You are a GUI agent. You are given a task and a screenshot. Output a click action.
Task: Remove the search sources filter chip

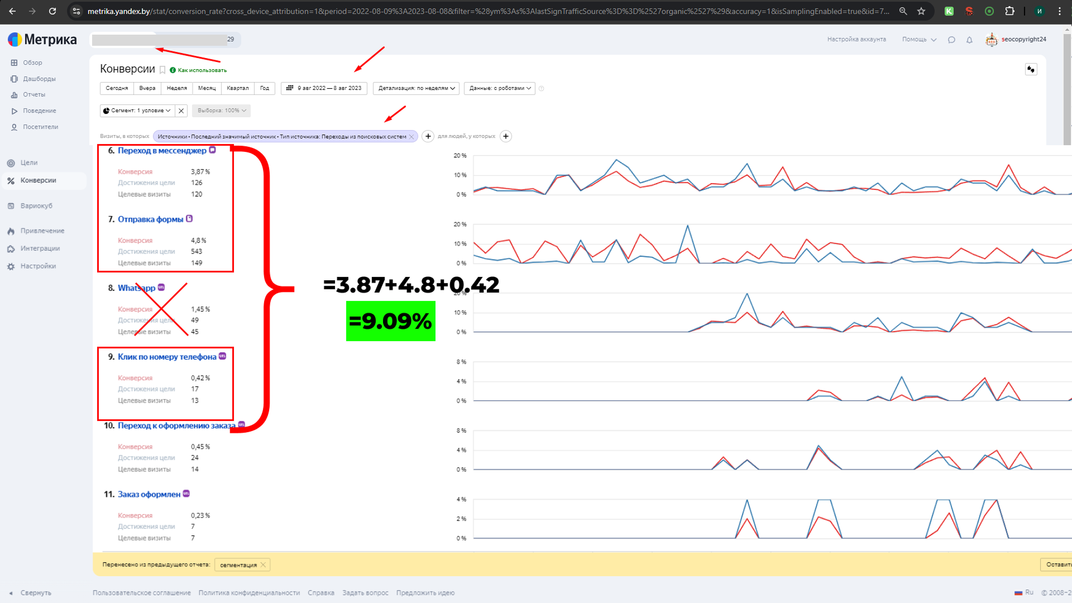point(411,137)
